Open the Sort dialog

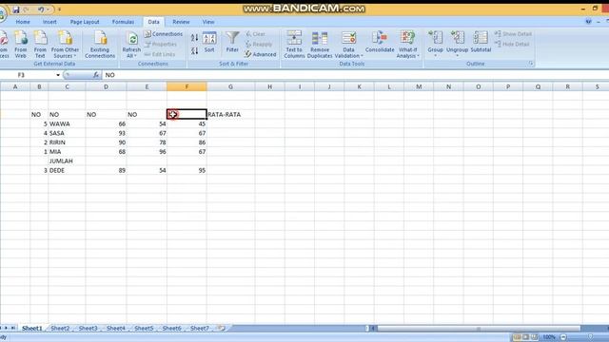[x=209, y=42]
